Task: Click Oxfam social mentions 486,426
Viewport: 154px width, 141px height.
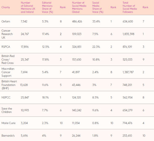Action: pos(77,22)
